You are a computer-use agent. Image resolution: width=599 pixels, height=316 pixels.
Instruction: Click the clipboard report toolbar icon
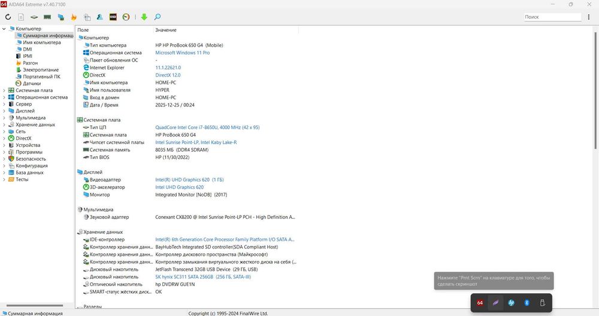pyautogui.click(x=87, y=17)
